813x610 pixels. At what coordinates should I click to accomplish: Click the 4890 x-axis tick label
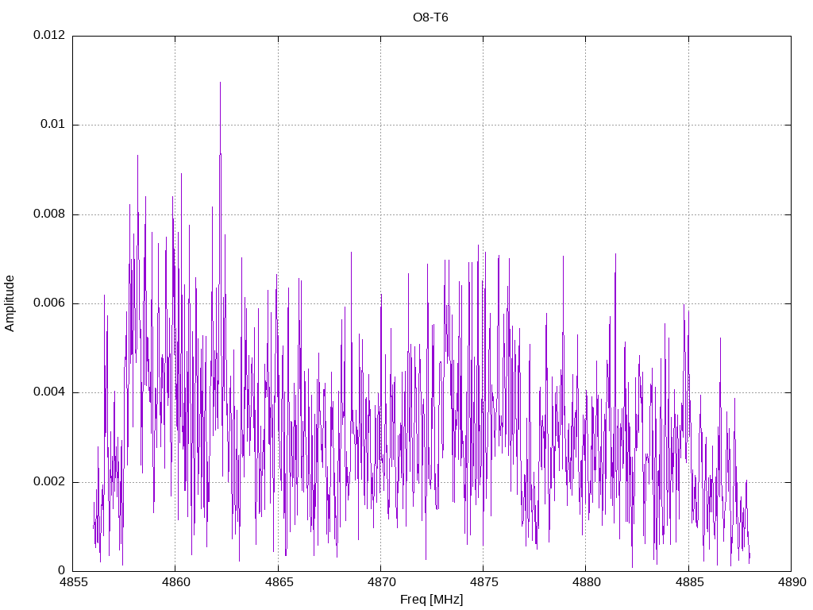pyautogui.click(x=792, y=582)
